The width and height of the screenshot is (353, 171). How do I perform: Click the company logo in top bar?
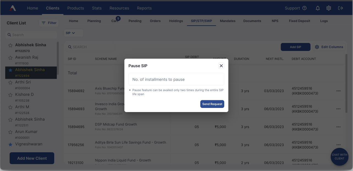pos(13,8)
